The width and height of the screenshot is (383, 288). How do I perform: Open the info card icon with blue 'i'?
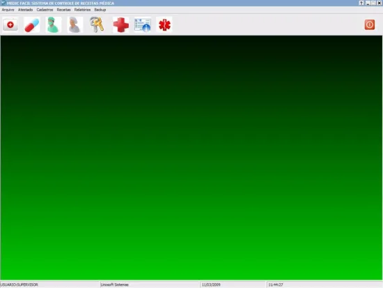pyautogui.click(x=143, y=24)
